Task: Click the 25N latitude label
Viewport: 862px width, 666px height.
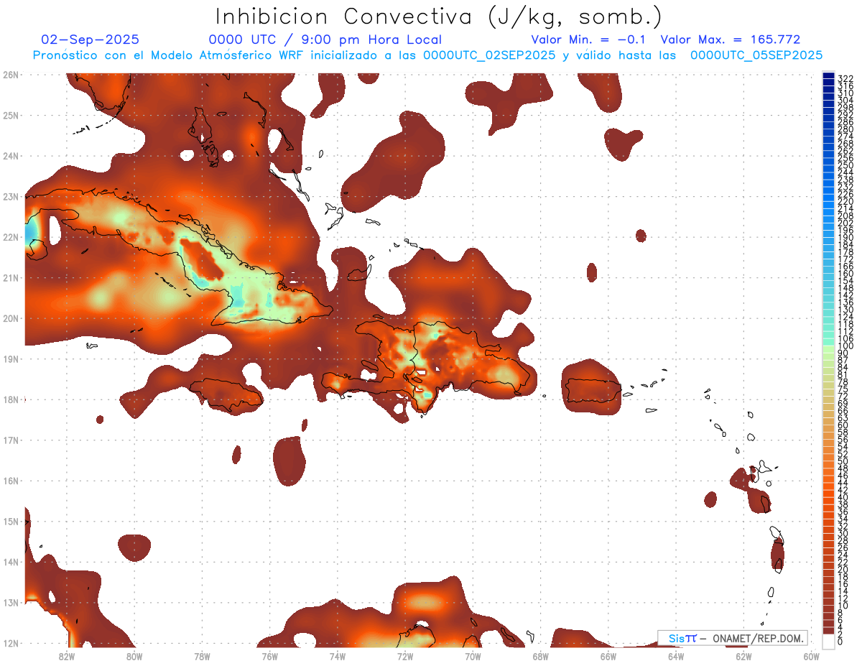Action: [x=11, y=115]
